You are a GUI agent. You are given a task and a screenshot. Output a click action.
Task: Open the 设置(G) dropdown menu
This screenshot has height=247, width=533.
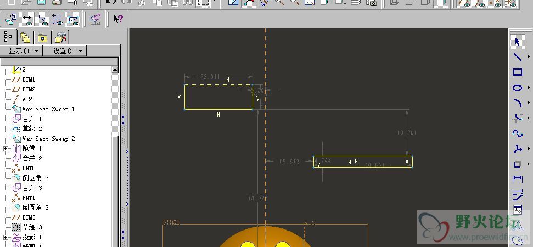[65, 51]
